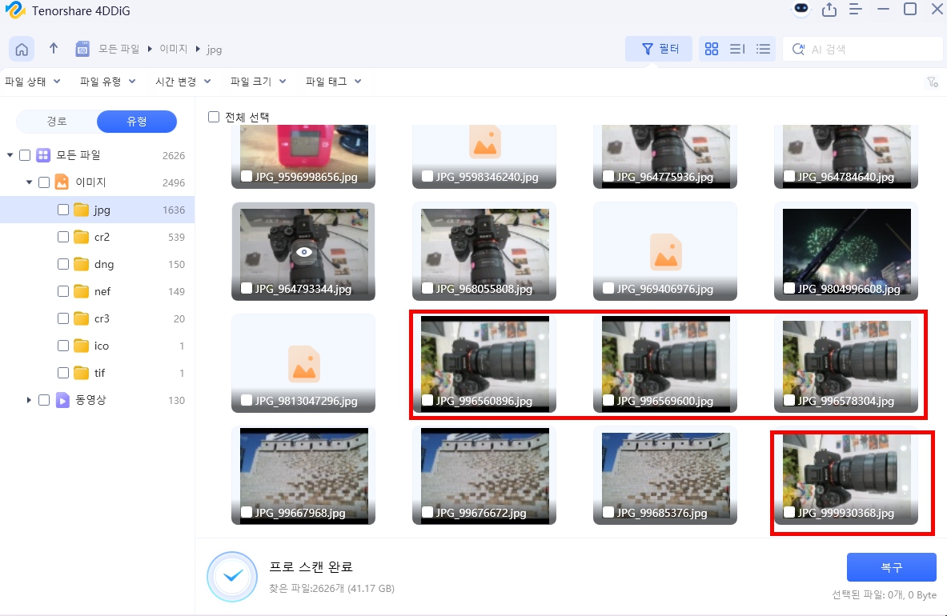Check the 모든 파일 checkbox
Image resolution: width=947 pixels, height=616 pixels.
25,155
